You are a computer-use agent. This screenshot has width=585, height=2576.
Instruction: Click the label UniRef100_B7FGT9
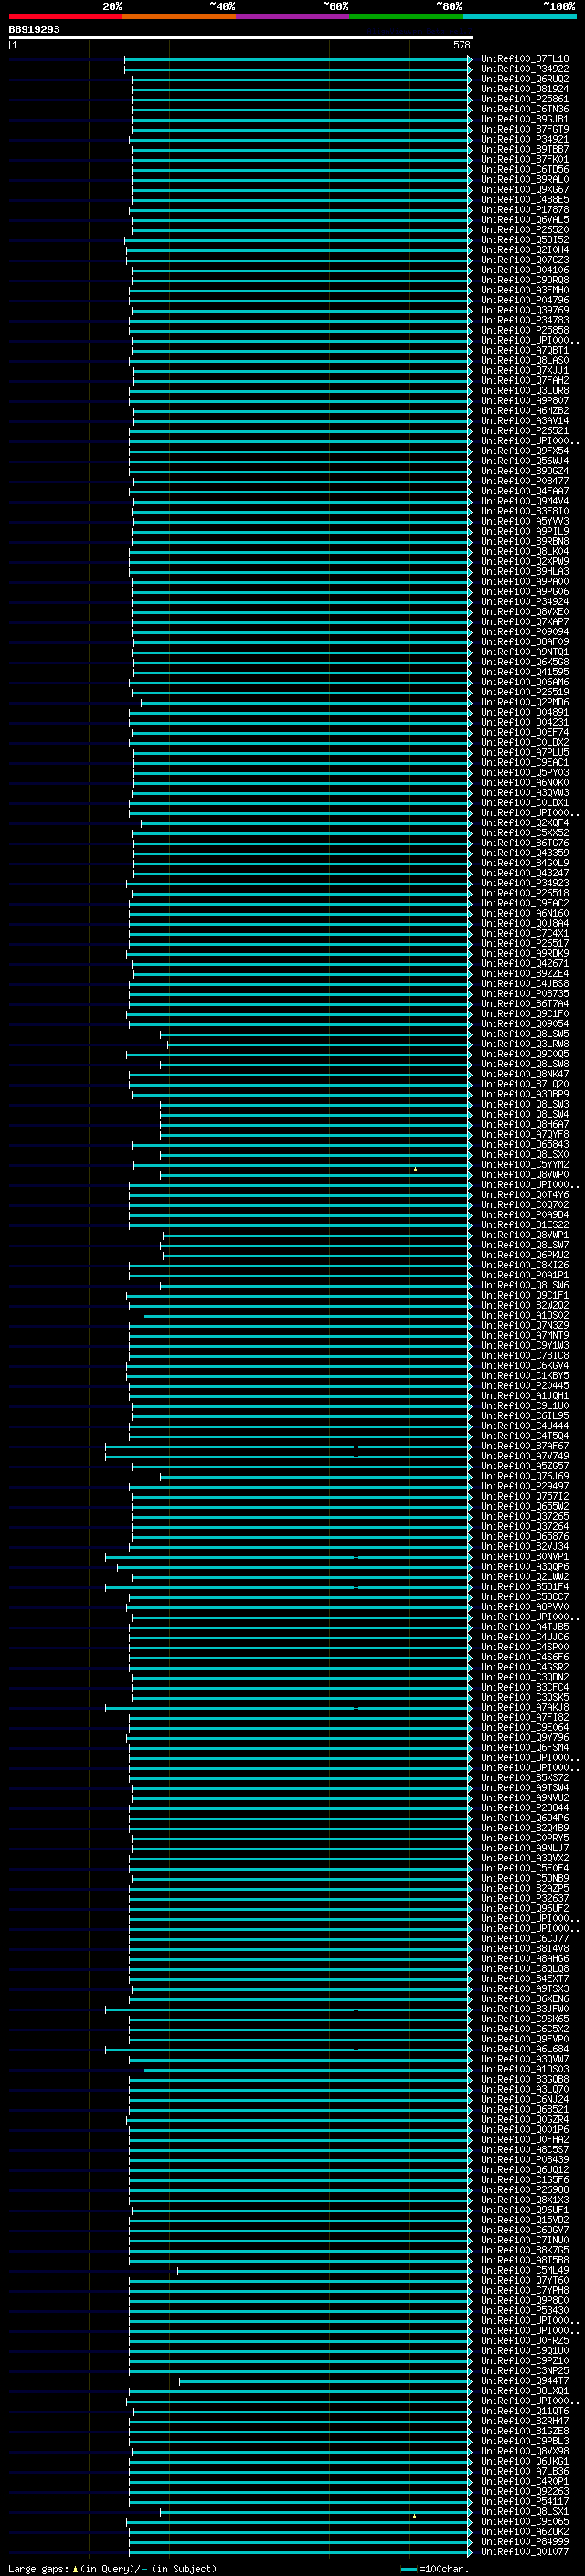coord(525,129)
